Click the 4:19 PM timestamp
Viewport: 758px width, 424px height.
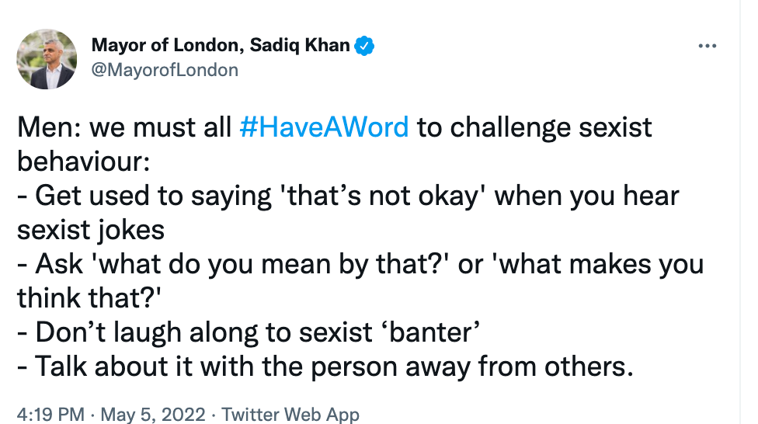pyautogui.click(x=43, y=415)
